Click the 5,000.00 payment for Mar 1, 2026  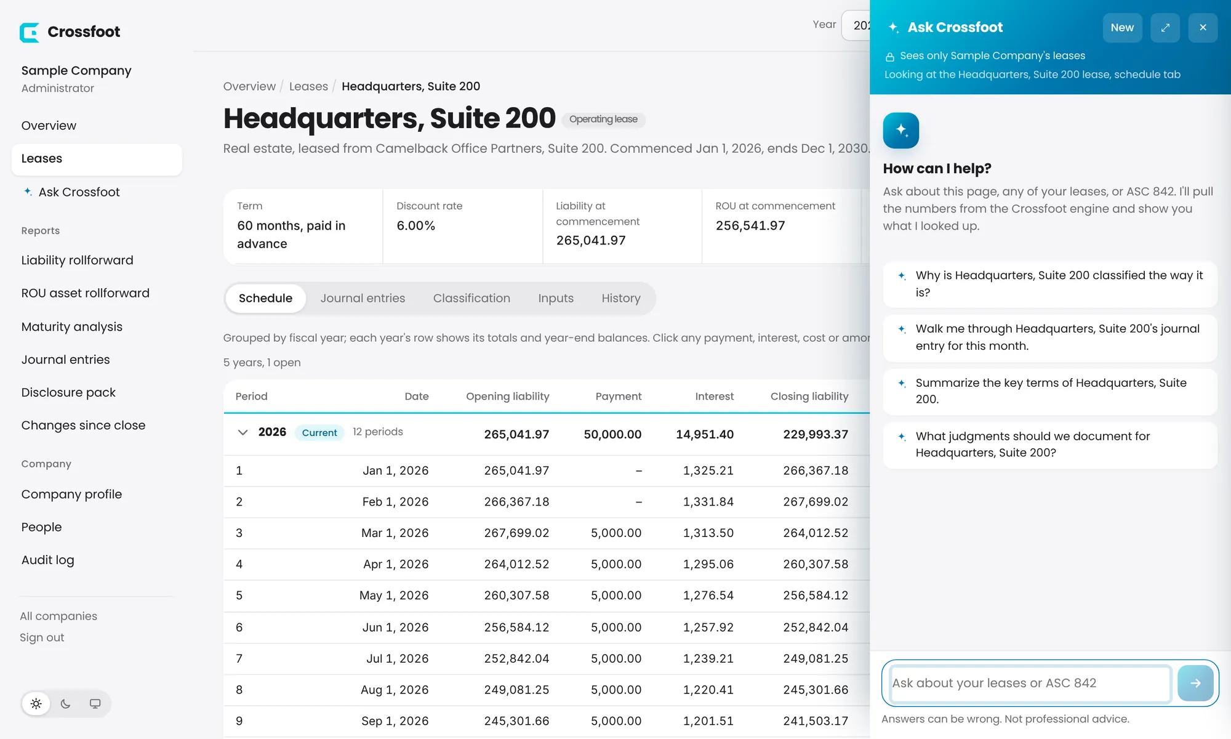(x=616, y=533)
